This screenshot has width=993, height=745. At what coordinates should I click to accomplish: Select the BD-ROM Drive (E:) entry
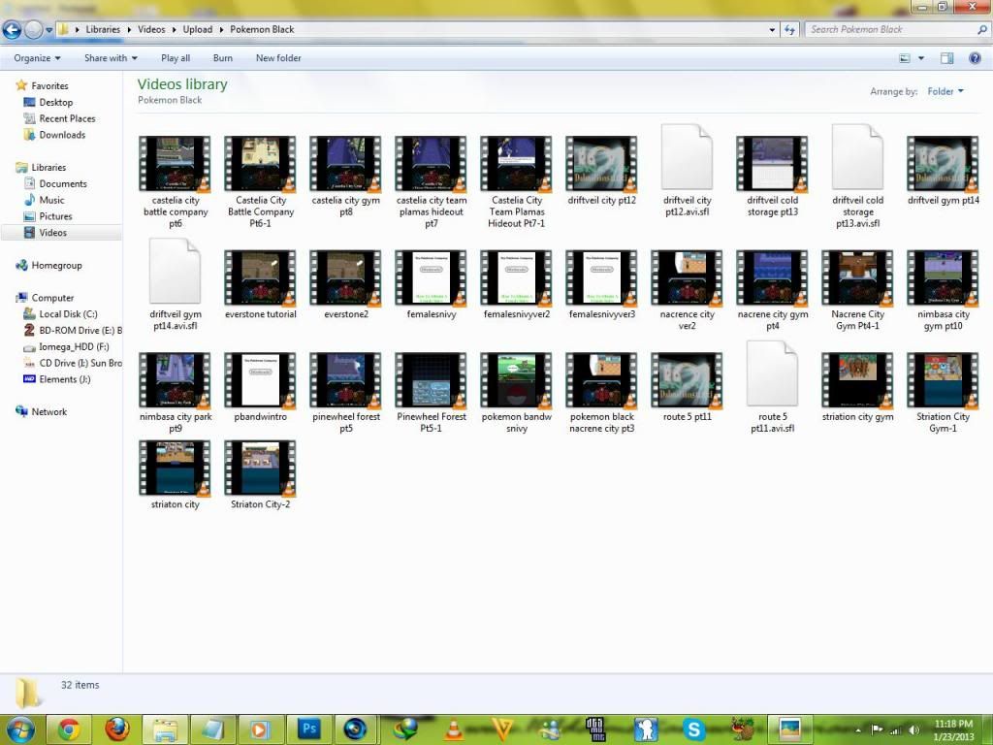point(72,330)
